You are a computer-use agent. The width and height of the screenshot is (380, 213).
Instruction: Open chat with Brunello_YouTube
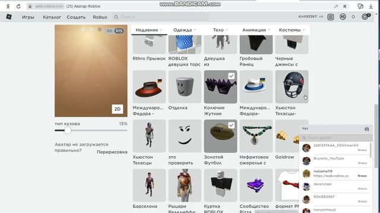335,160
